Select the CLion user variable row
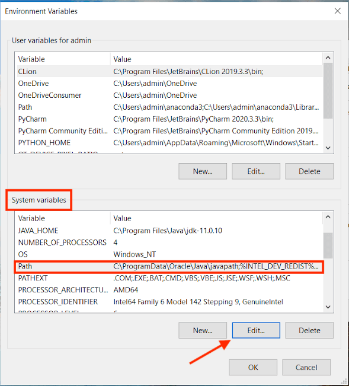 pyautogui.click(x=169, y=71)
